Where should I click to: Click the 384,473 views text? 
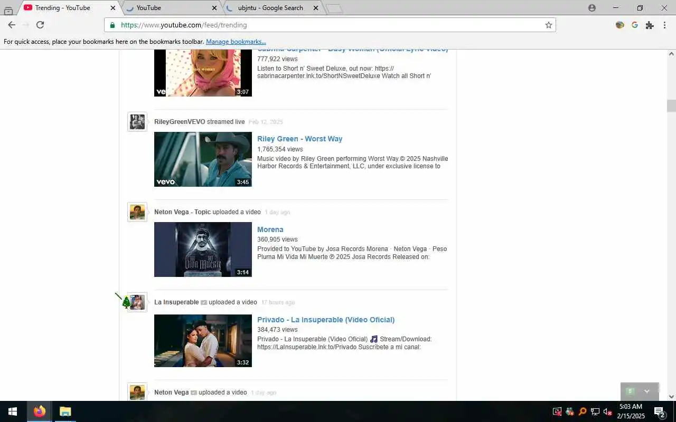[277, 330]
